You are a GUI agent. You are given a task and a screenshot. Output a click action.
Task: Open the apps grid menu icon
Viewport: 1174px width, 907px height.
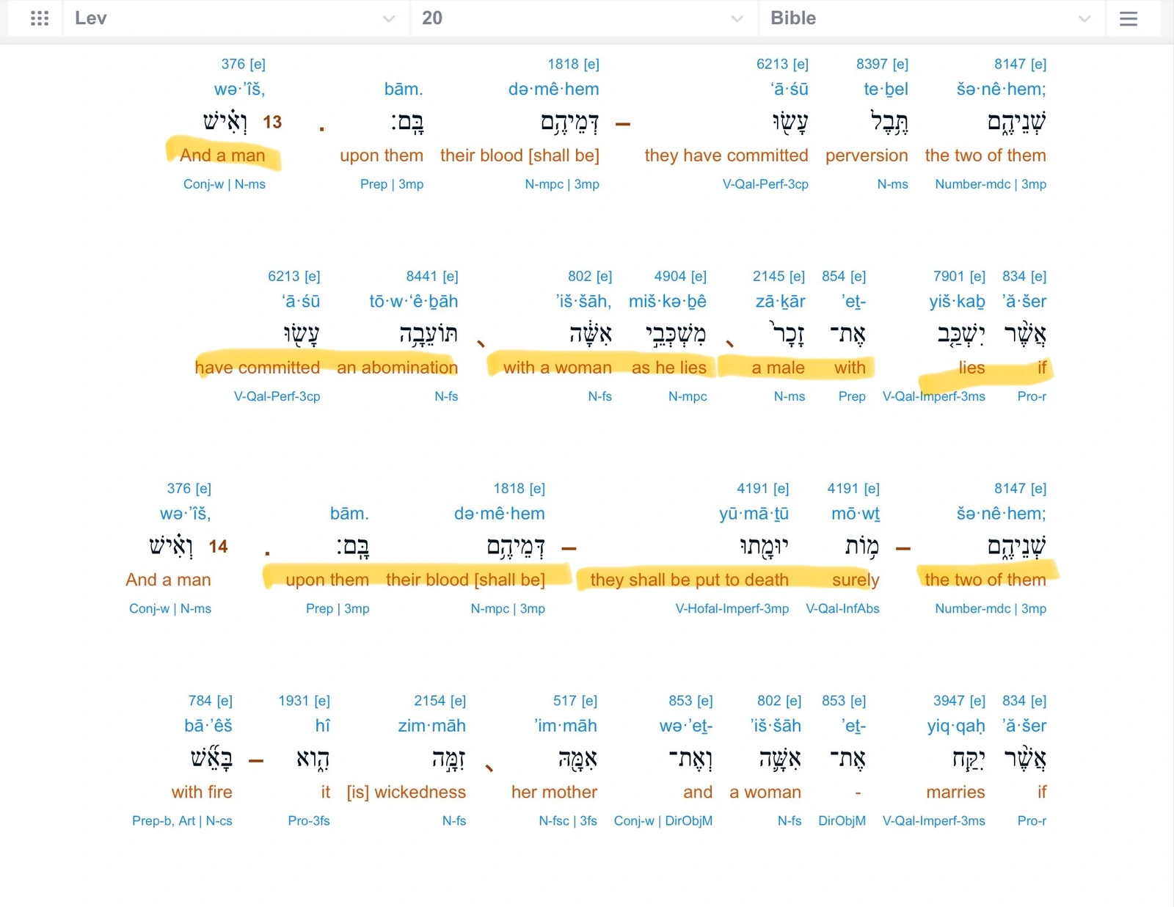click(40, 18)
